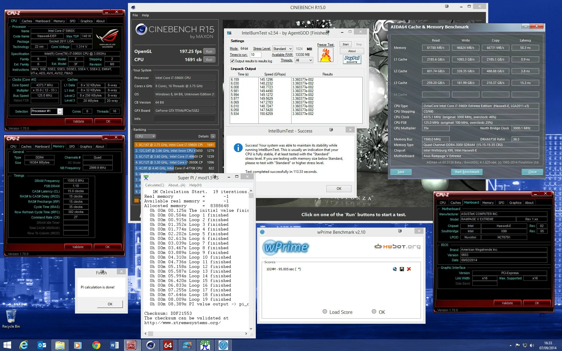Run the Cinebench CPU test
The height and width of the screenshot is (351, 562).
point(209,60)
